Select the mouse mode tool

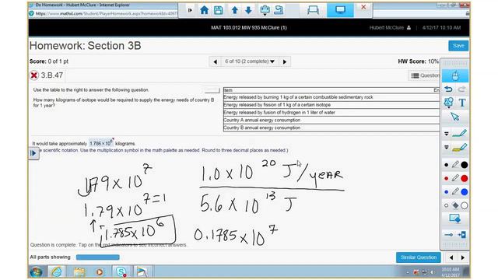click(455, 76)
